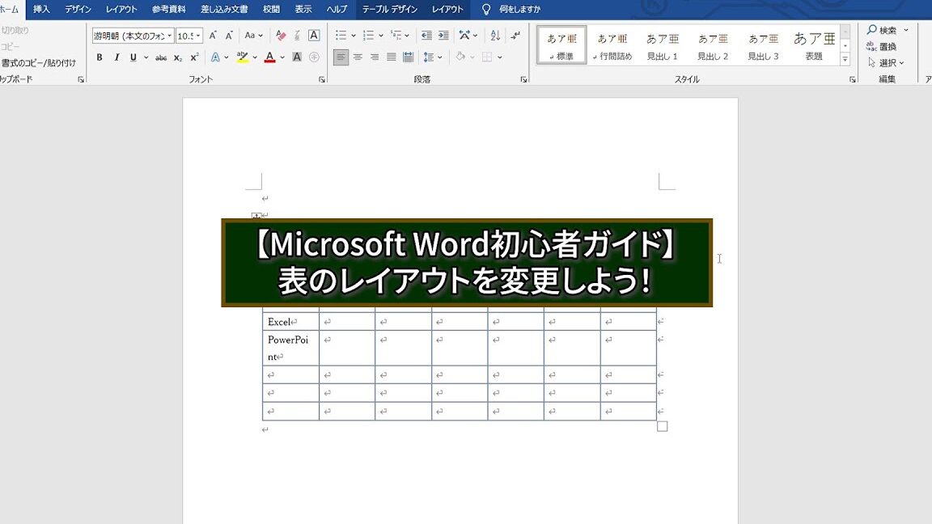
Task: Apply enclosed character border icon
Action: [314, 36]
